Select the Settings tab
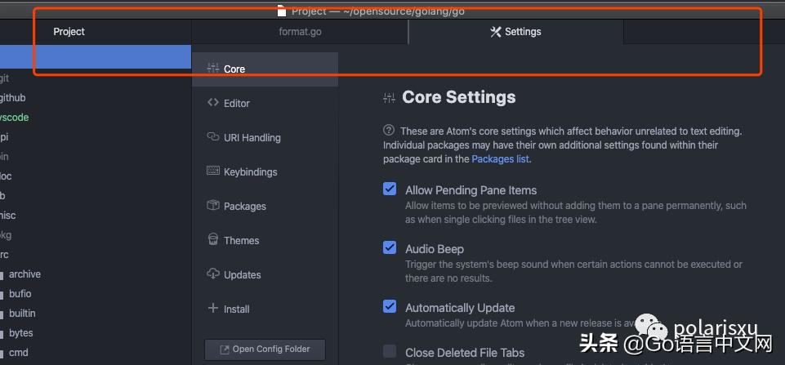This screenshot has height=365, width=785. [515, 32]
